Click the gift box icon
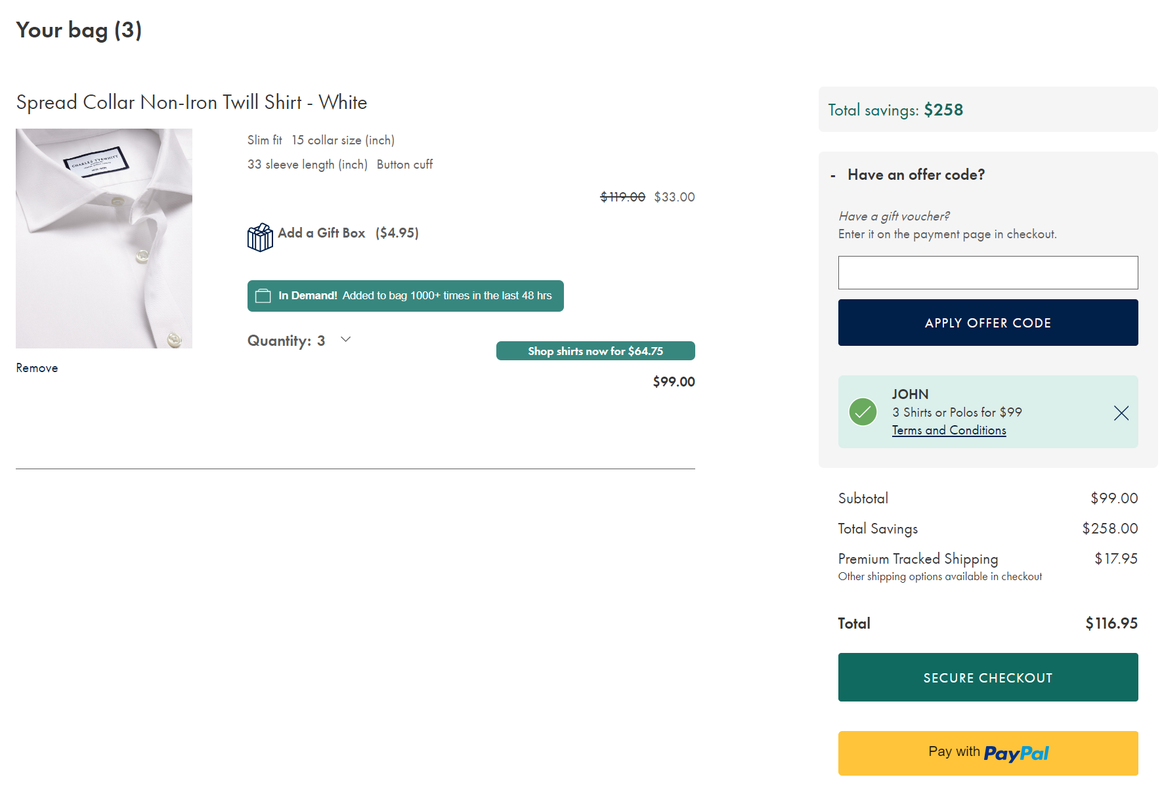1162x796 pixels. (x=260, y=237)
